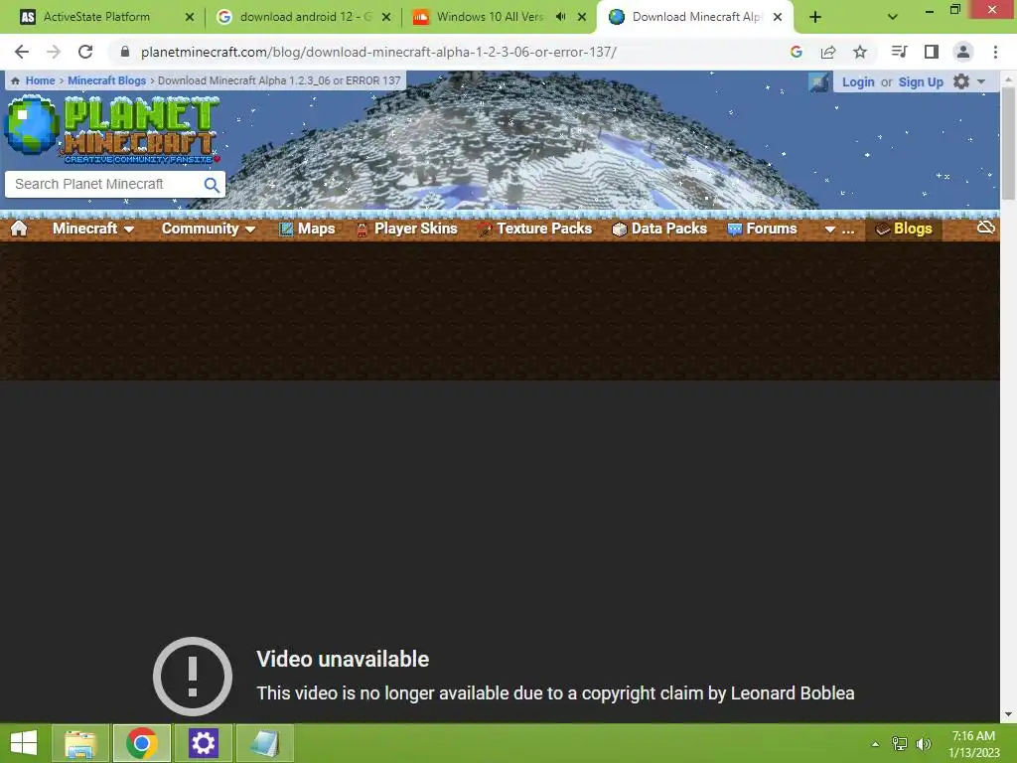1017x763 pixels.
Task: Switch to the Windows 10 All Vers tab
Action: 499,17
